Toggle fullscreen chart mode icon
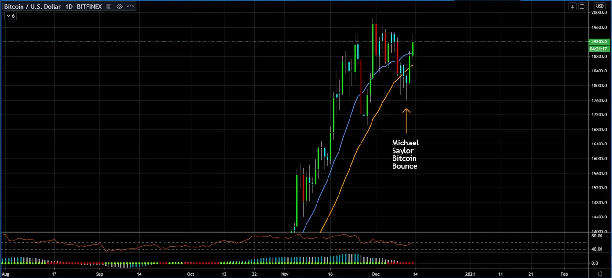 pos(582,7)
